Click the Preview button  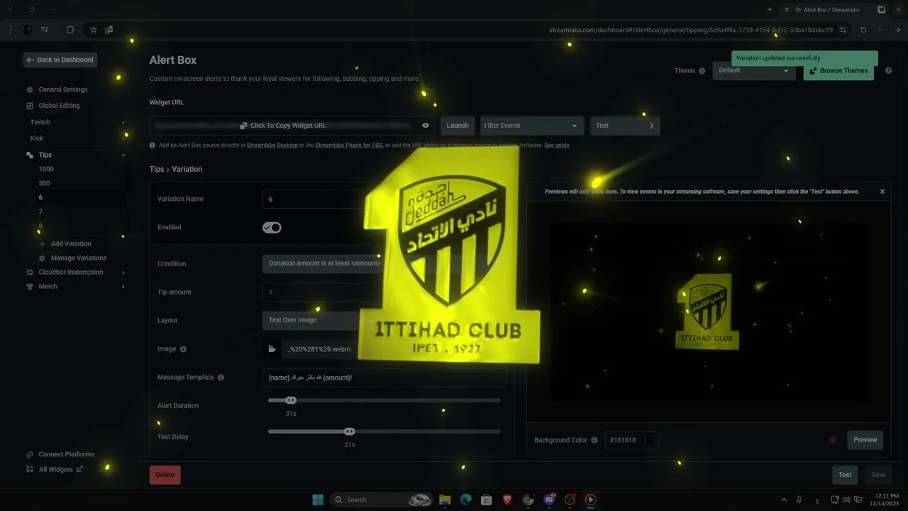865,440
